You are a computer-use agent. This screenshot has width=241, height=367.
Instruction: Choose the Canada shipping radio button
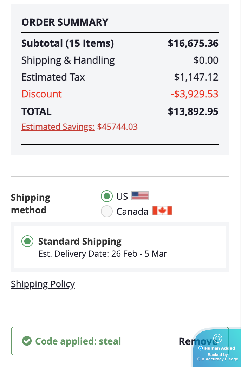click(x=106, y=212)
